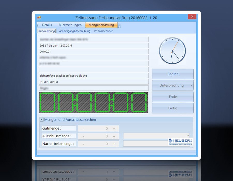
Task: Collapse the Mengen und Ausschussursachen section
Action: [42, 119]
